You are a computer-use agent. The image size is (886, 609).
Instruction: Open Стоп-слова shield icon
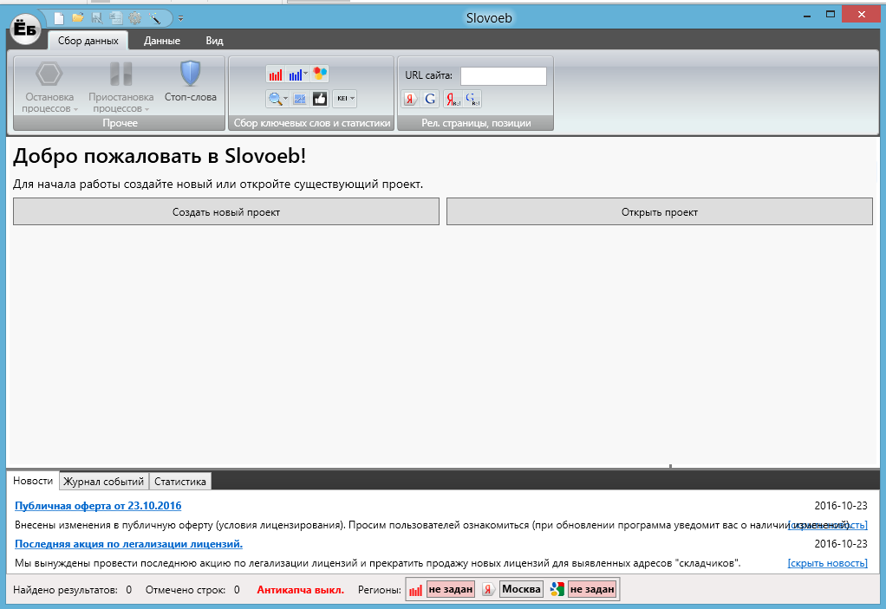pyautogui.click(x=191, y=74)
